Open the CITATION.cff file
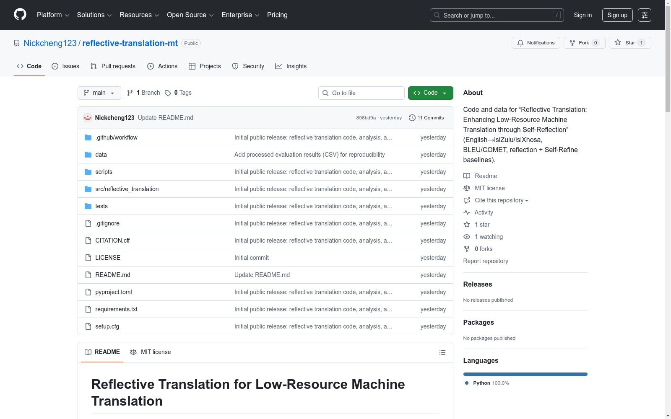The image size is (671, 419). pos(112,241)
